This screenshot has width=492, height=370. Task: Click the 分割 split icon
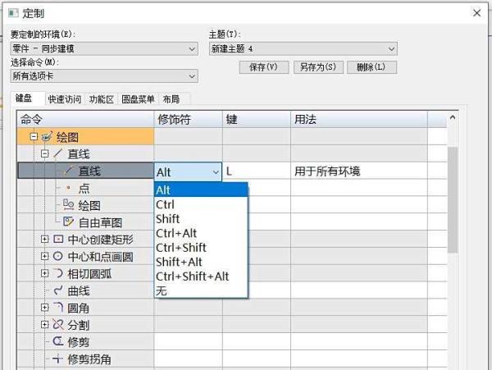click(58, 324)
